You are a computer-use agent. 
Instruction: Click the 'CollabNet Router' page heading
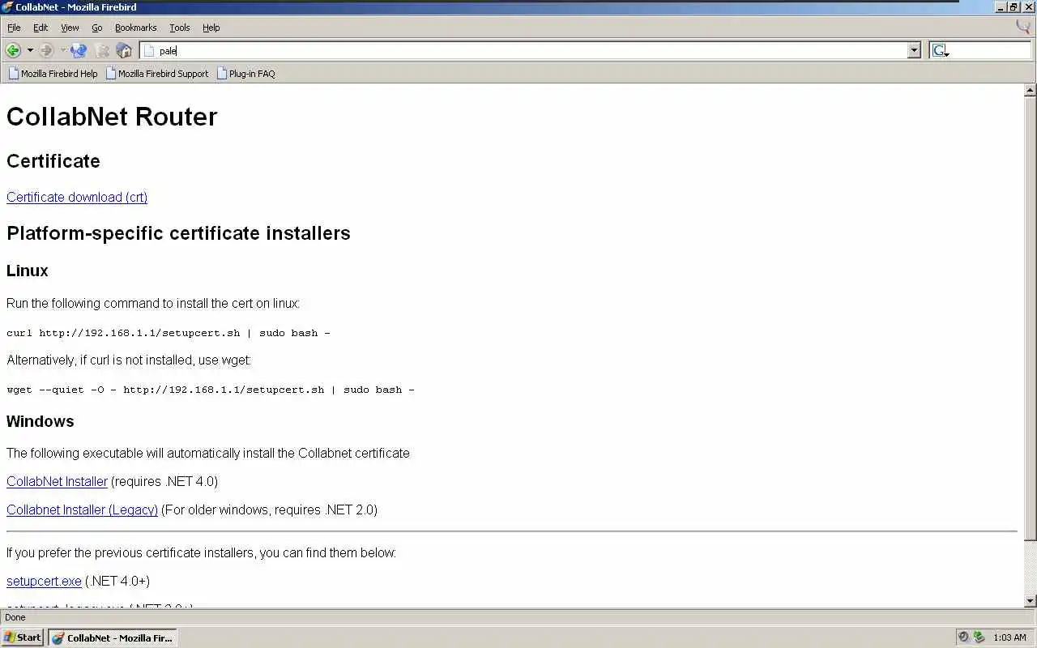pos(112,117)
